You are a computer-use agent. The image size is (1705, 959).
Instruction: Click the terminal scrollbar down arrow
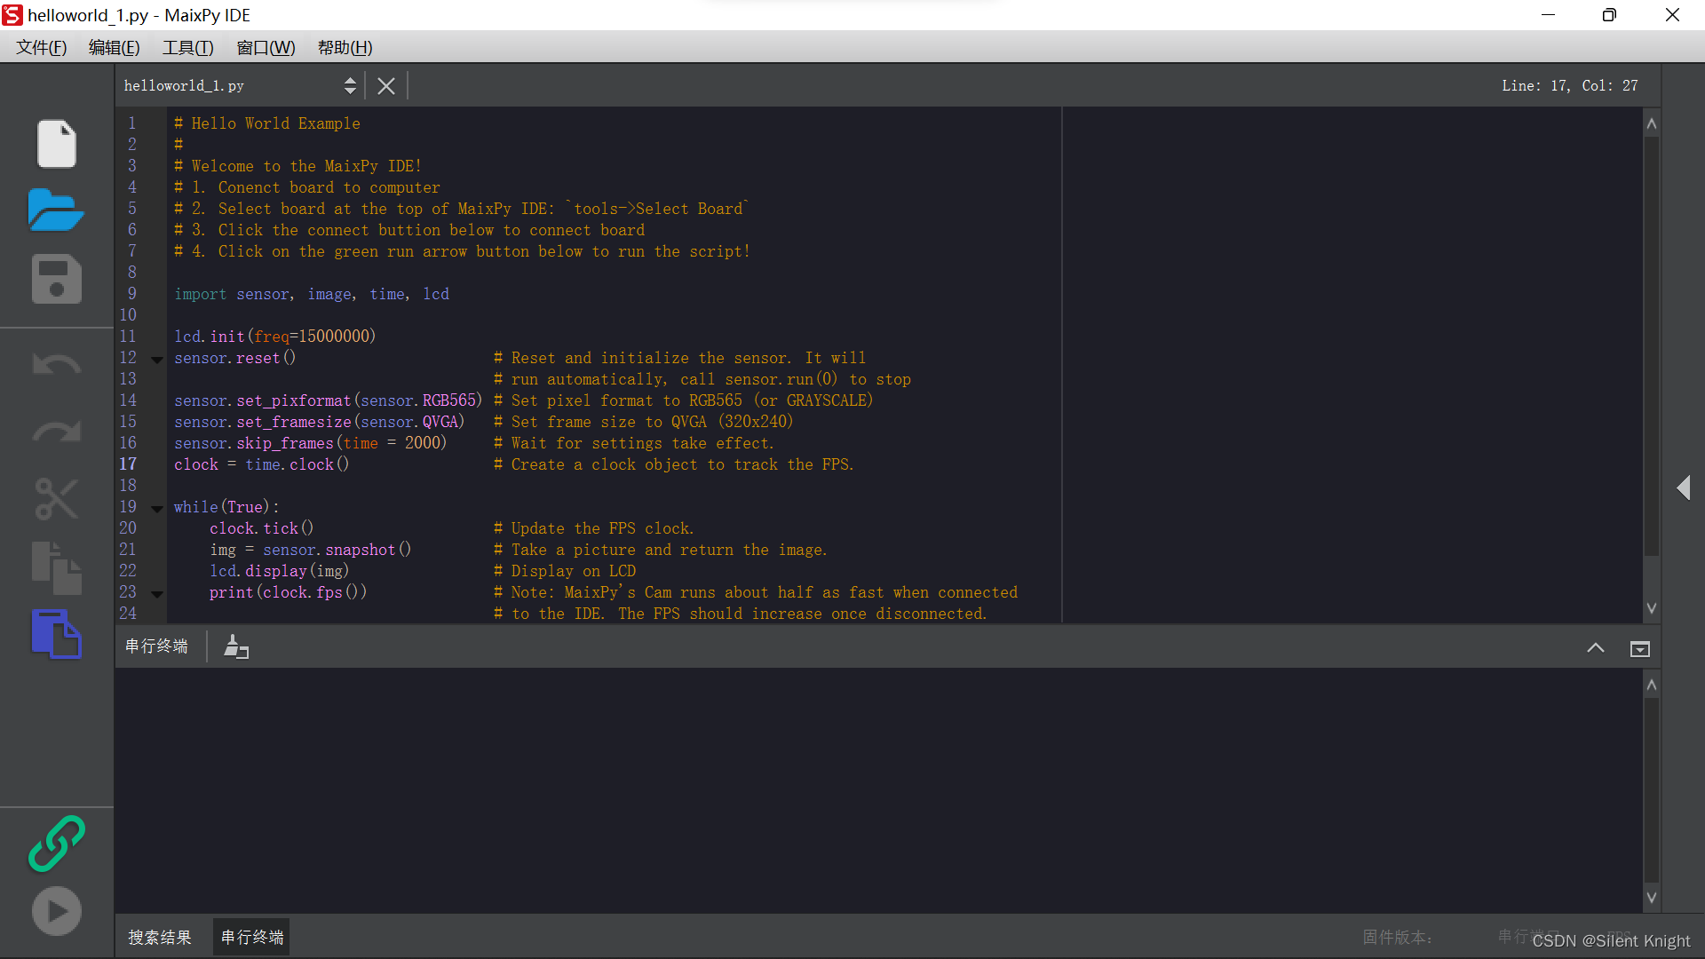point(1652,898)
